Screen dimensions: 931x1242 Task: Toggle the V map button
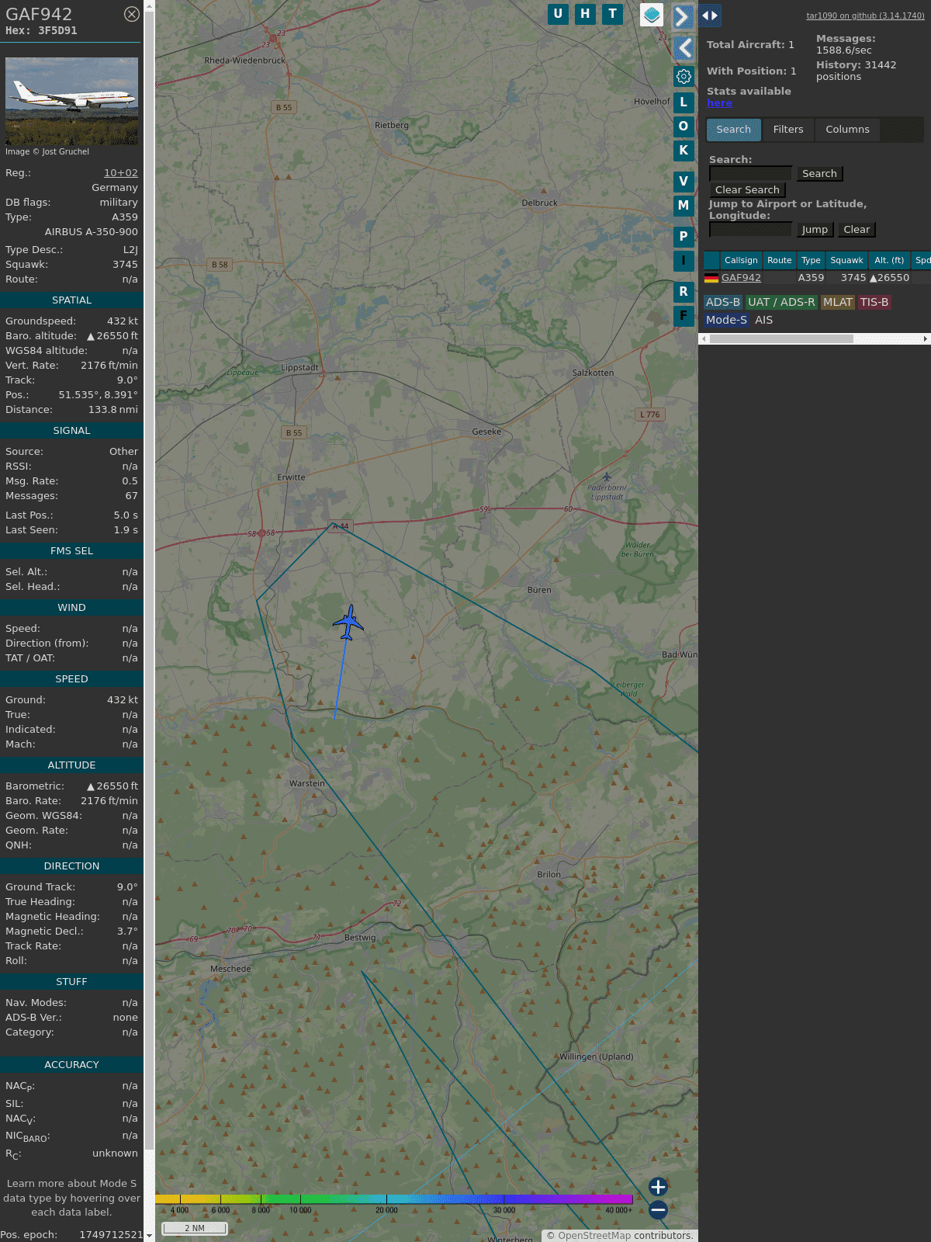[x=684, y=182]
